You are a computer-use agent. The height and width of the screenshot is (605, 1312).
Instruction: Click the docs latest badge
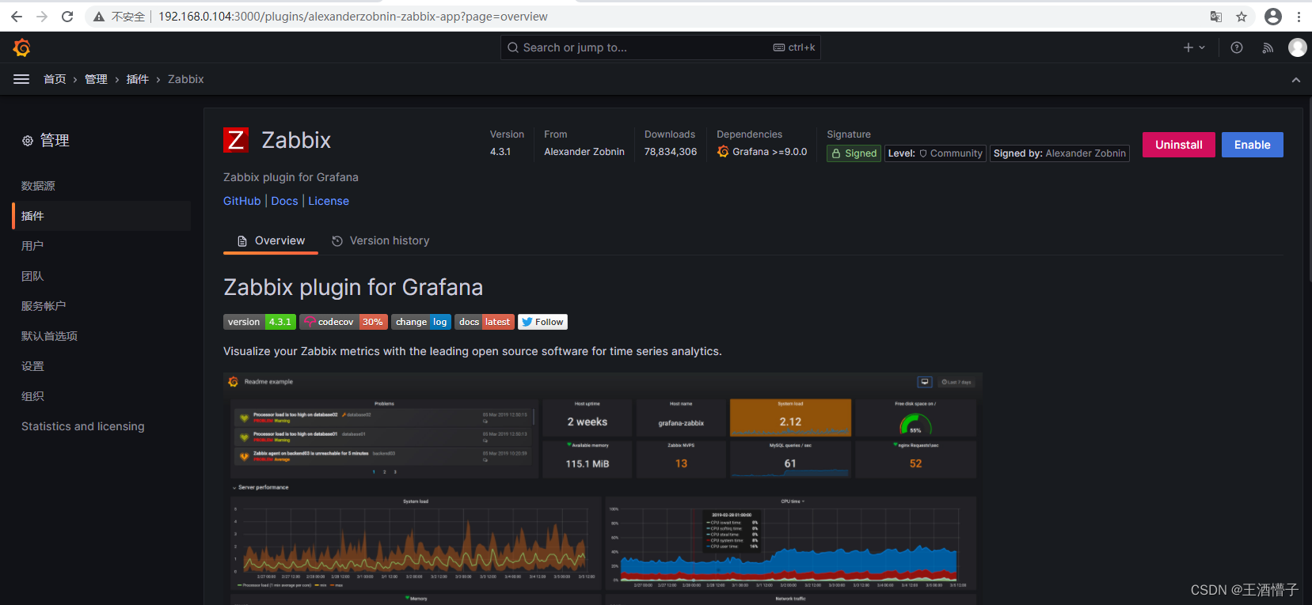pos(485,322)
